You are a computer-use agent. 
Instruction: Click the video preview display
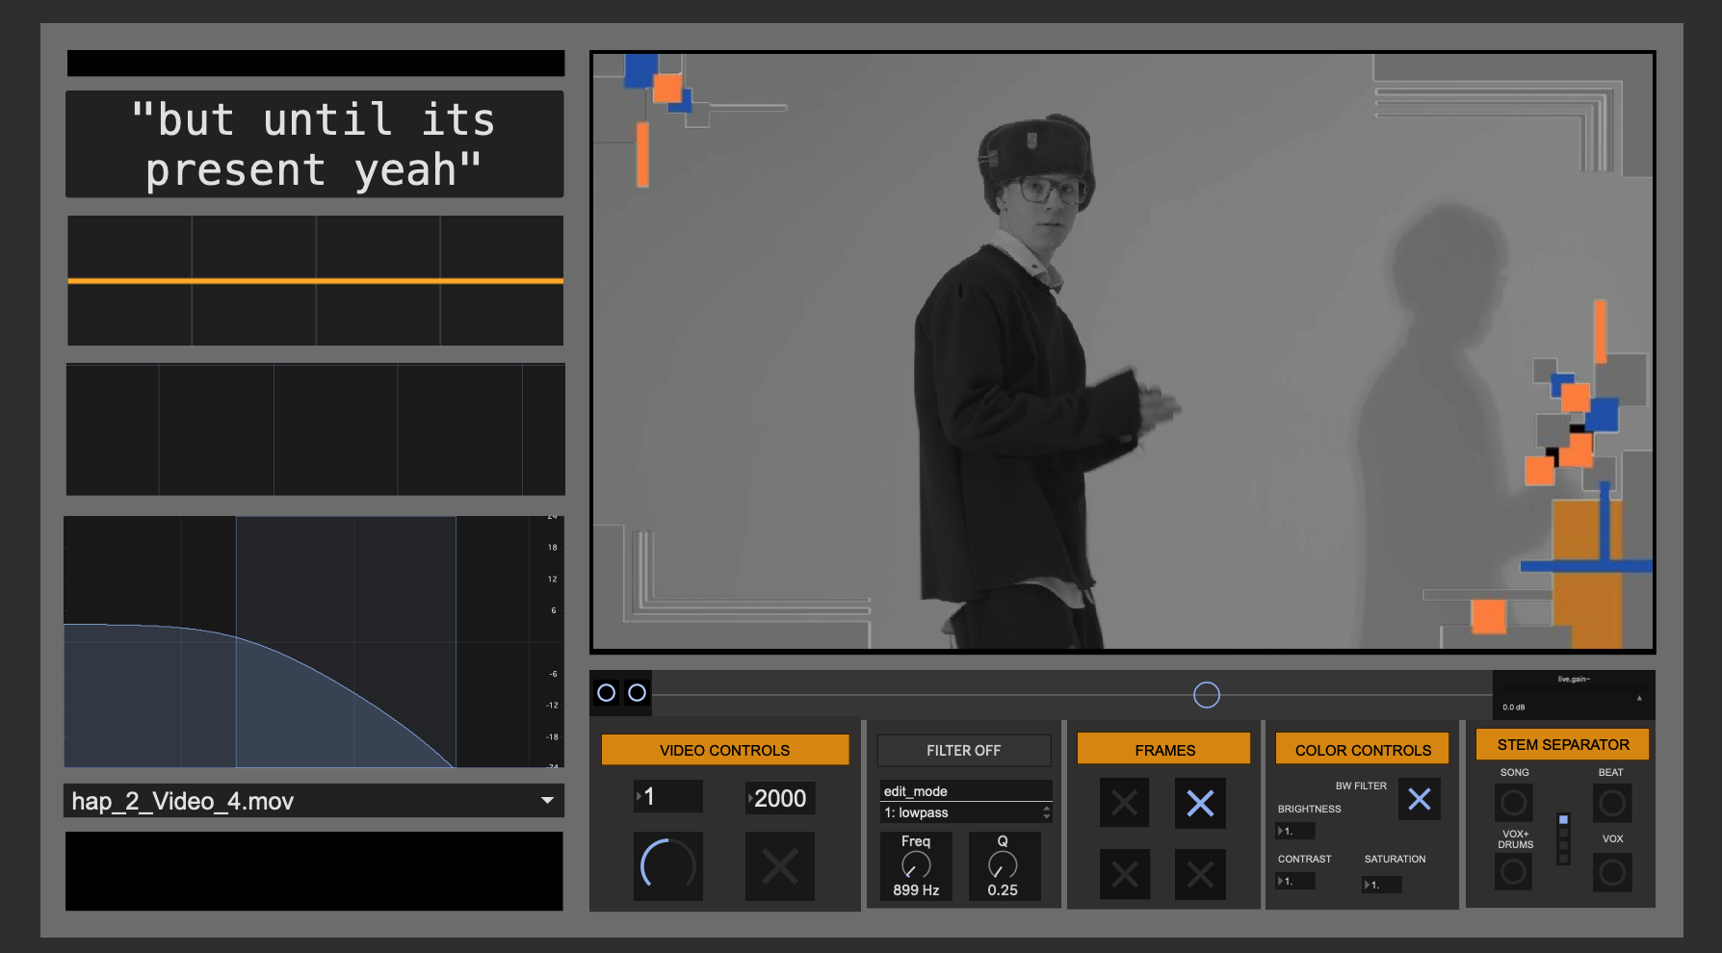(x=1122, y=352)
